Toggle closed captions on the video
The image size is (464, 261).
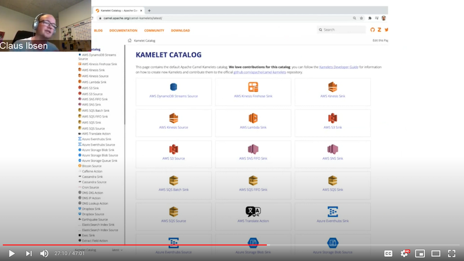(388, 253)
